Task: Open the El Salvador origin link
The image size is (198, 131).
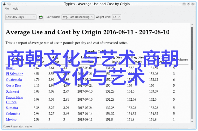Action: 15,74
